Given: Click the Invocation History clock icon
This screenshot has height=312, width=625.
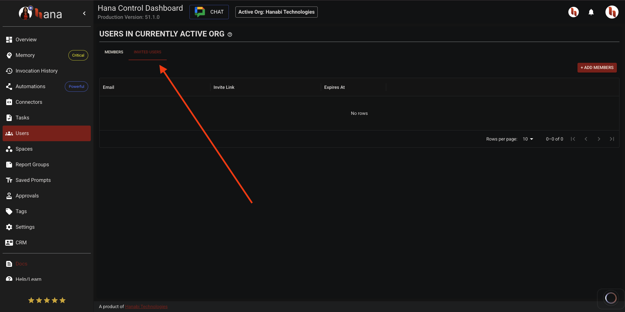Looking at the screenshot, I should [9, 71].
